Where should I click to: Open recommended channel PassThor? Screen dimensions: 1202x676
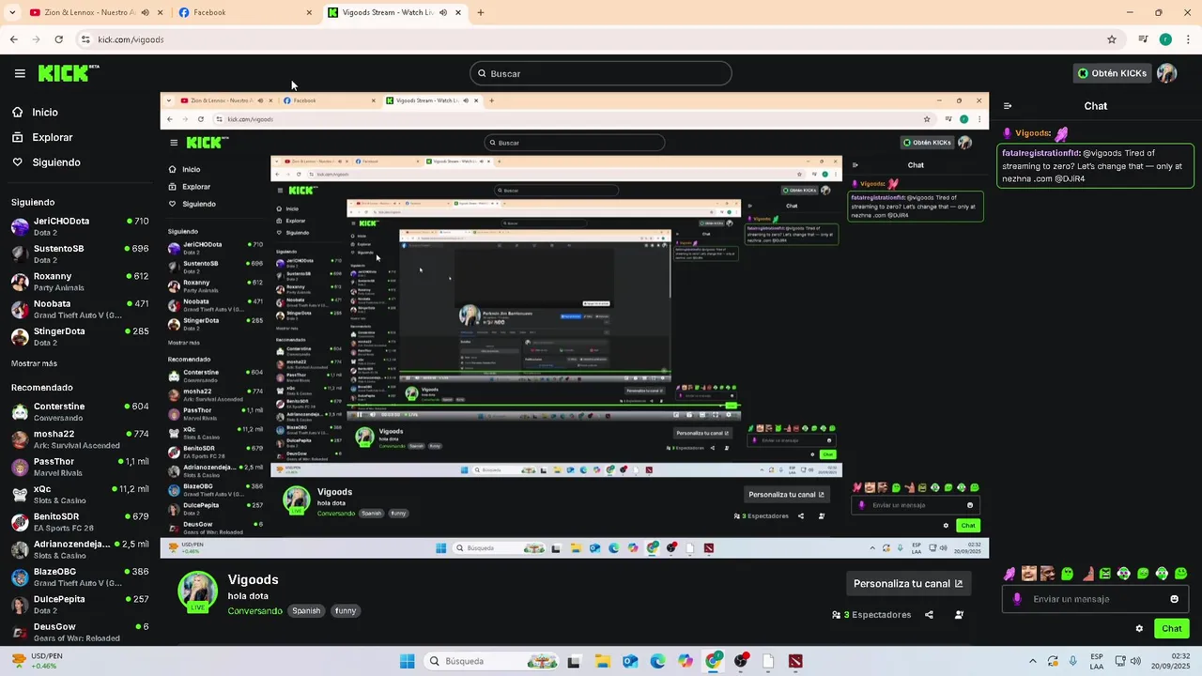(80, 467)
